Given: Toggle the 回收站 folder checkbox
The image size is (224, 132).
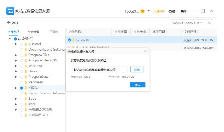Looking at the screenshot, I should click(x=22, y=88).
